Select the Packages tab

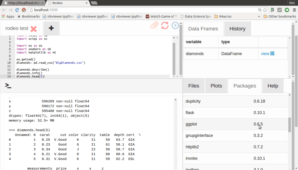click(x=244, y=86)
